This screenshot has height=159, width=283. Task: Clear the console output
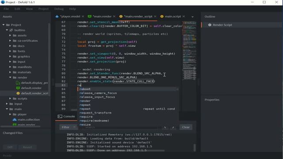(186, 127)
